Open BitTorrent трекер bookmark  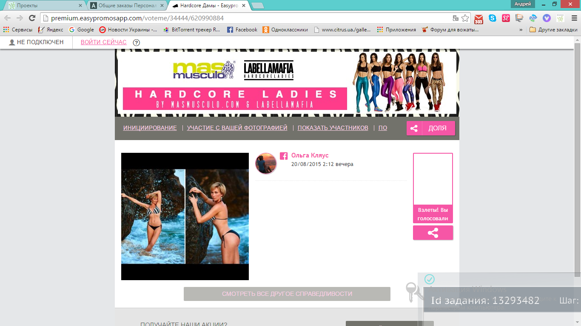point(192,30)
